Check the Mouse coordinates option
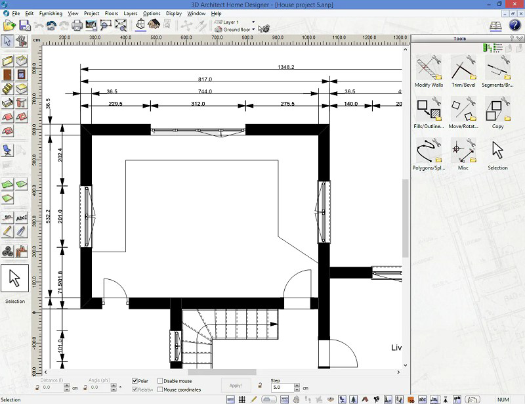Image resolution: width=525 pixels, height=404 pixels. [x=161, y=390]
